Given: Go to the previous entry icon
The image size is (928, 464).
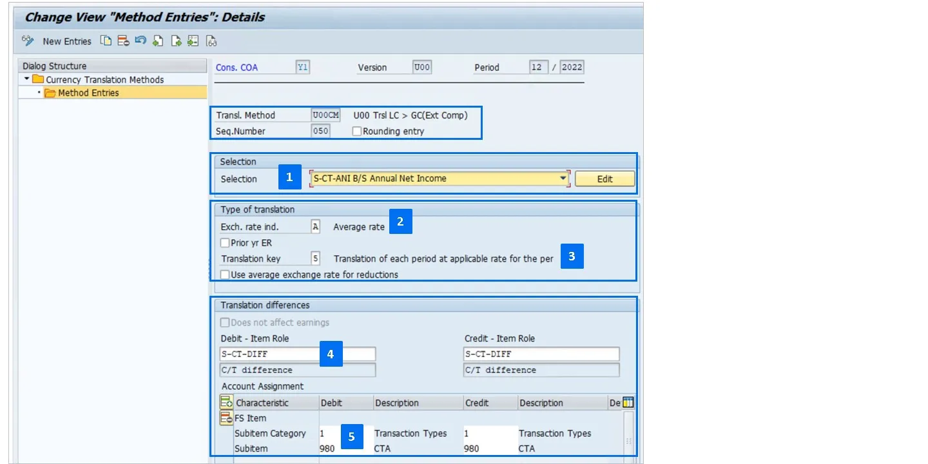Looking at the screenshot, I should point(158,41).
